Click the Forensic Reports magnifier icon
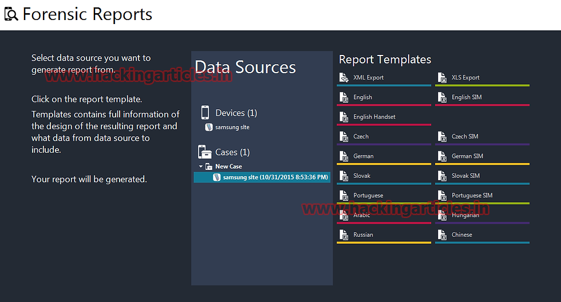561x302 pixels. click(x=11, y=14)
